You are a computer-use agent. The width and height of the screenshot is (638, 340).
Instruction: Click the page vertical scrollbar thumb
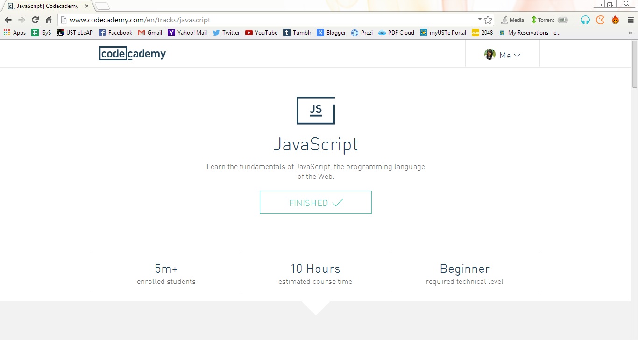tap(634, 64)
